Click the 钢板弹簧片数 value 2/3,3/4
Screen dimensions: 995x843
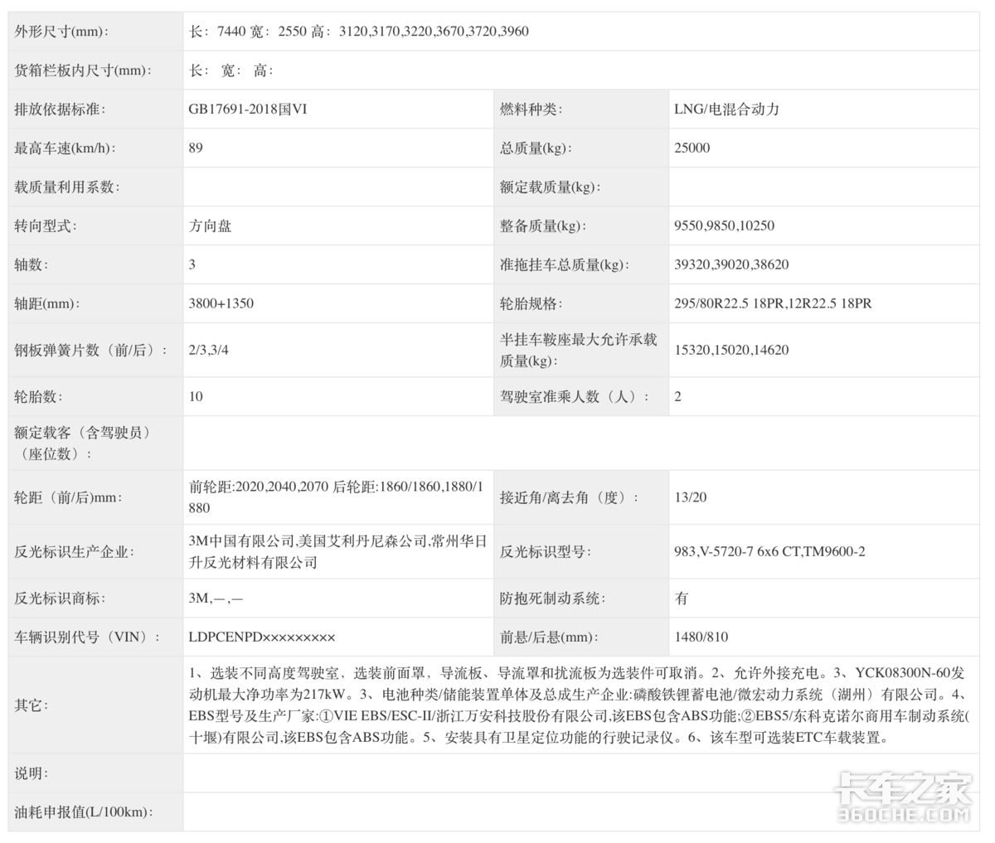coord(209,350)
